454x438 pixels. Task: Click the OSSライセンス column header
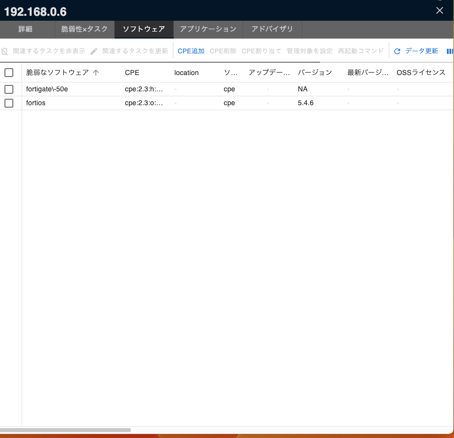coord(421,73)
